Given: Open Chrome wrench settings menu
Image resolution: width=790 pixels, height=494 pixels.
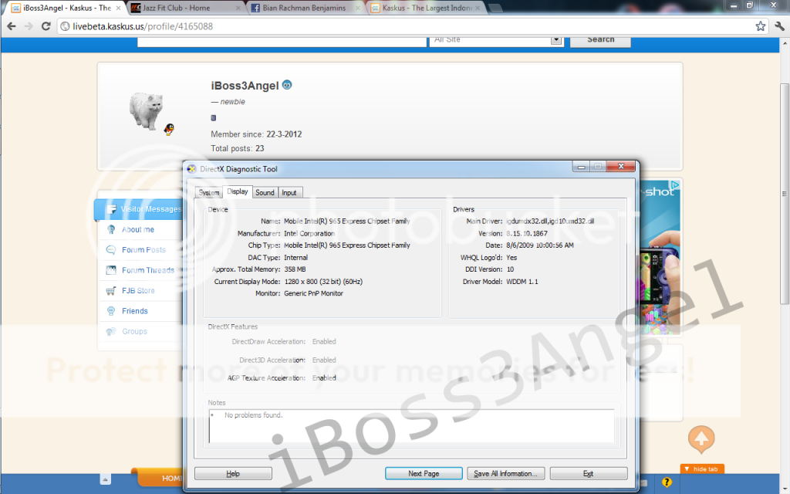Looking at the screenshot, I should click(x=779, y=26).
